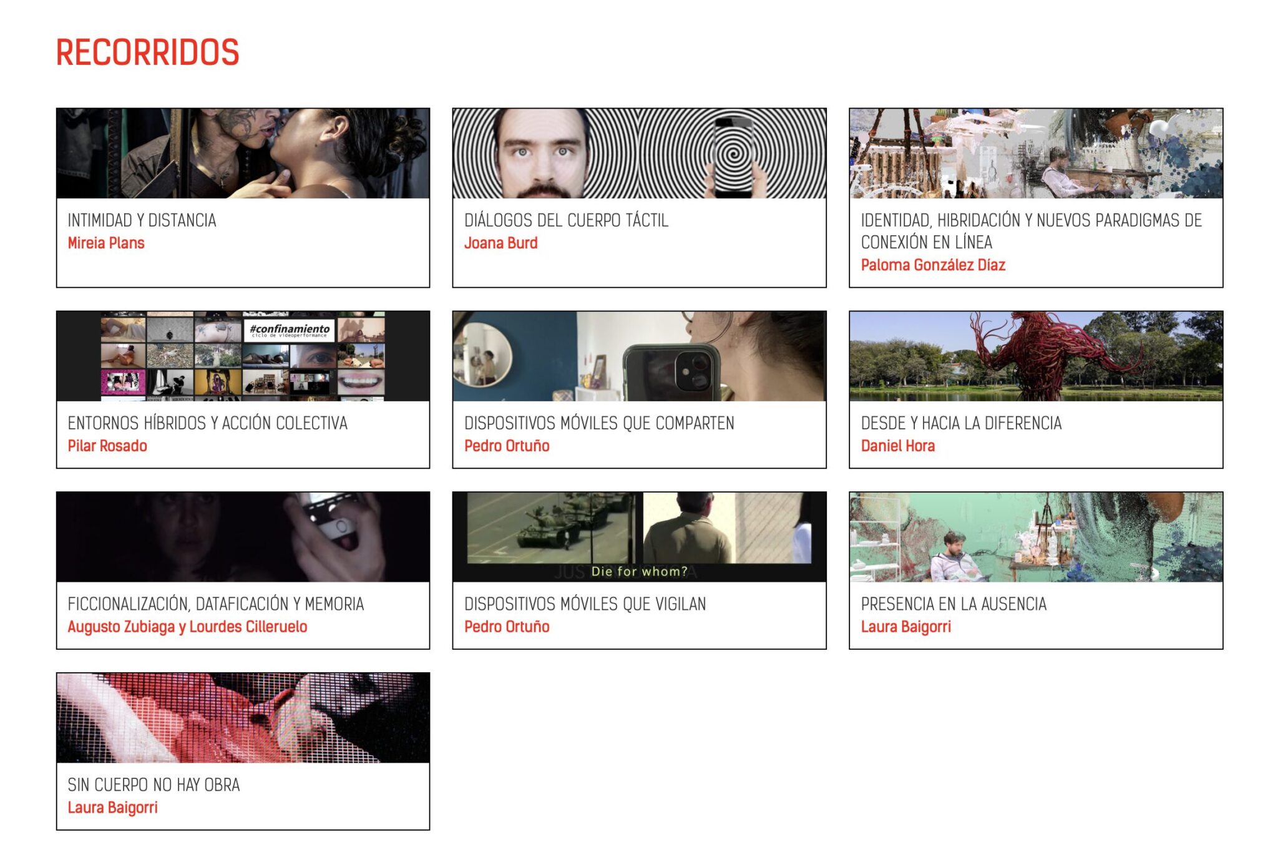Click authors Augusto Zubiaga y Lourdes Cilleruelo
The width and height of the screenshot is (1278, 852).
tap(187, 627)
